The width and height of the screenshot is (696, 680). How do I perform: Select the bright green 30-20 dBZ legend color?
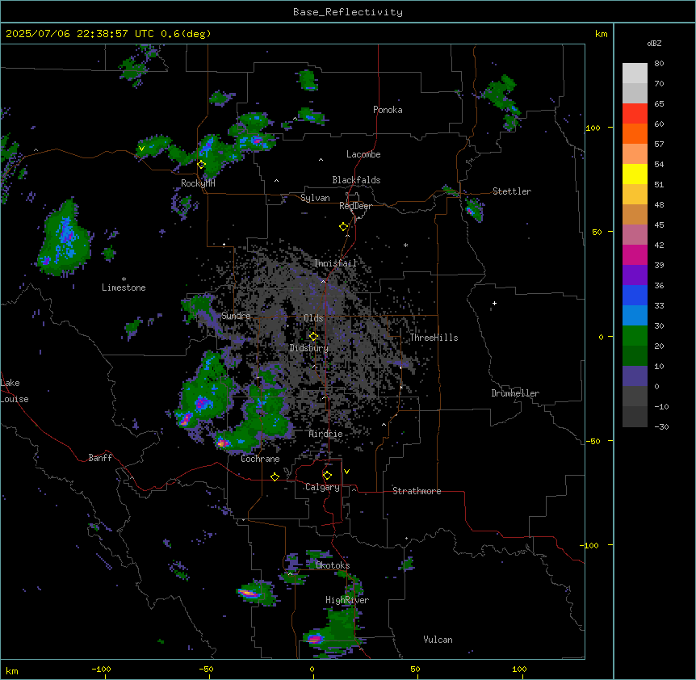tap(635, 336)
